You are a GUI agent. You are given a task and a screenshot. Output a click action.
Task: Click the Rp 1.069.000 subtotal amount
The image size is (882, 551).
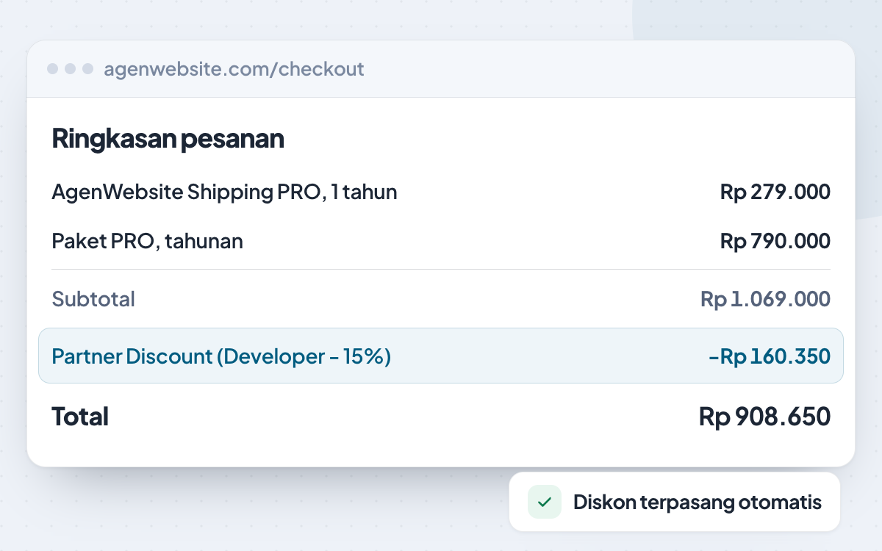765,299
